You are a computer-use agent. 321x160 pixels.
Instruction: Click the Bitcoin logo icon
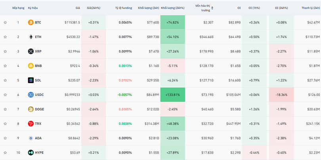click(x=31, y=23)
